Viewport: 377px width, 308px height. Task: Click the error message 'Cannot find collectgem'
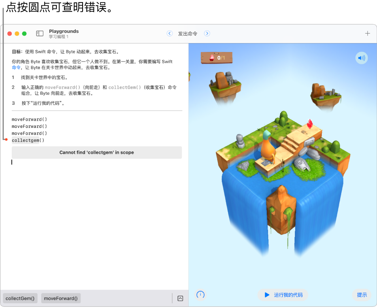pos(97,152)
